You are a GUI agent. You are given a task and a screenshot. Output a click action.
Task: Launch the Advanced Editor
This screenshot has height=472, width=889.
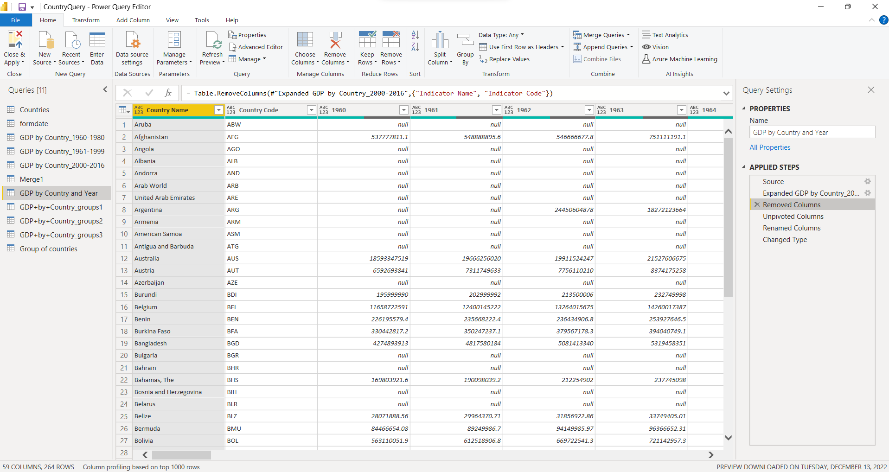tap(256, 47)
